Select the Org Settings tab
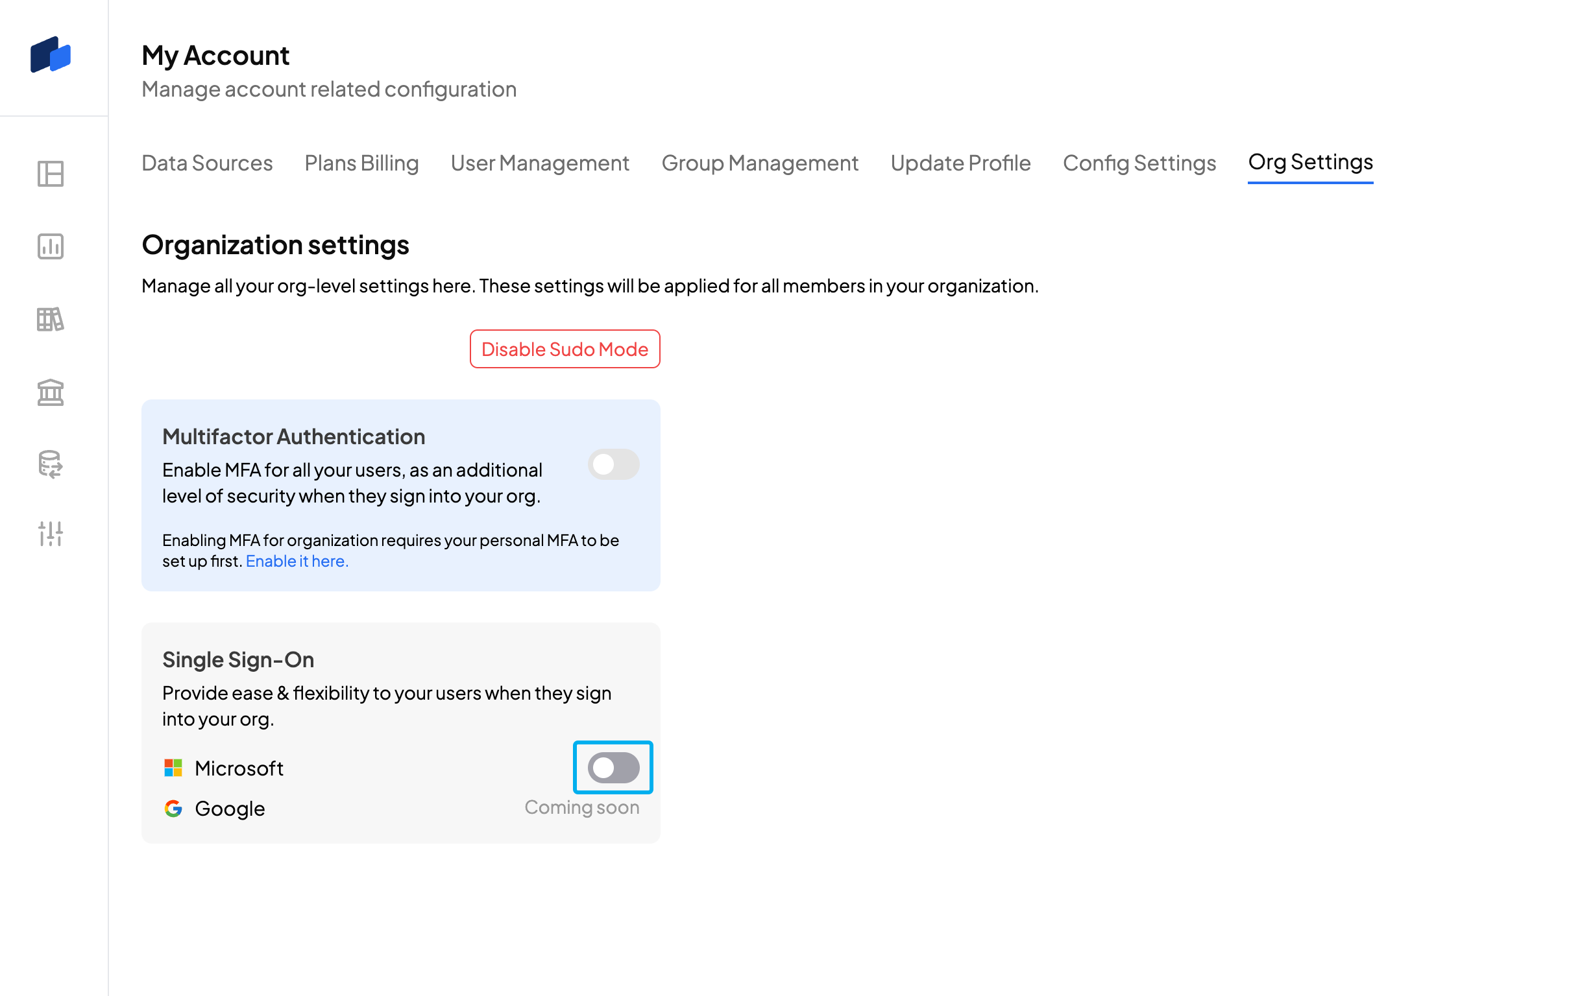 1310,162
